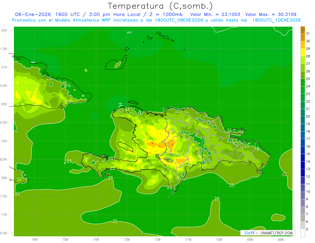Click the 76W longitude axis label

pyautogui.click(x=34, y=239)
